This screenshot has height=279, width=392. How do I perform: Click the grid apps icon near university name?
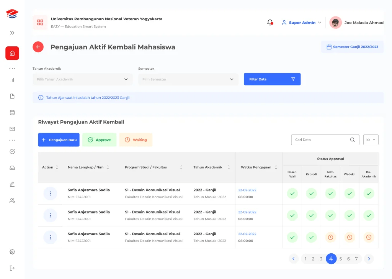click(x=40, y=23)
